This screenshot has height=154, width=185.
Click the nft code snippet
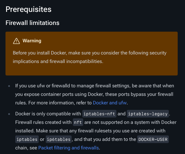pyautogui.click(x=78, y=122)
